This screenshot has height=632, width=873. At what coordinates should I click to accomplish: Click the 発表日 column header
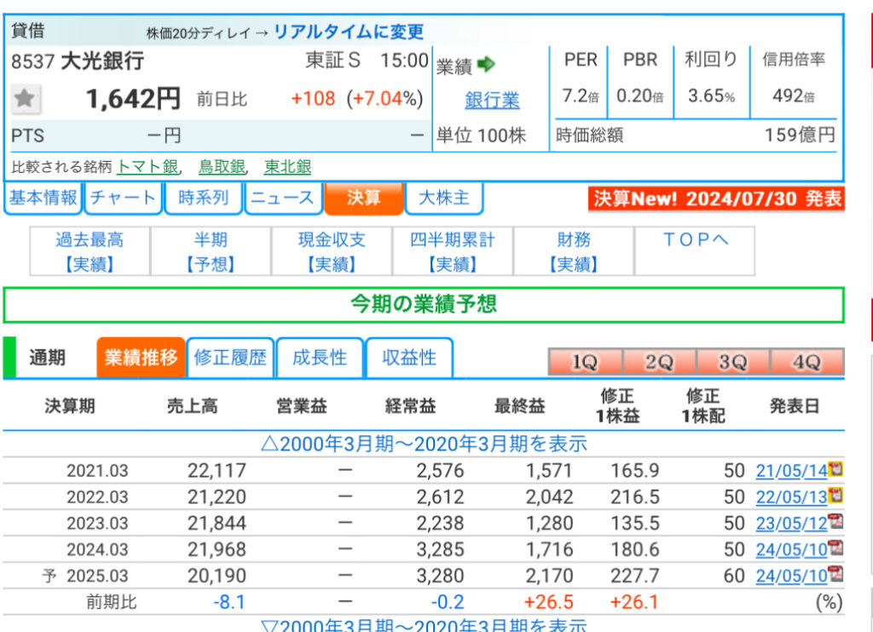coord(795,406)
